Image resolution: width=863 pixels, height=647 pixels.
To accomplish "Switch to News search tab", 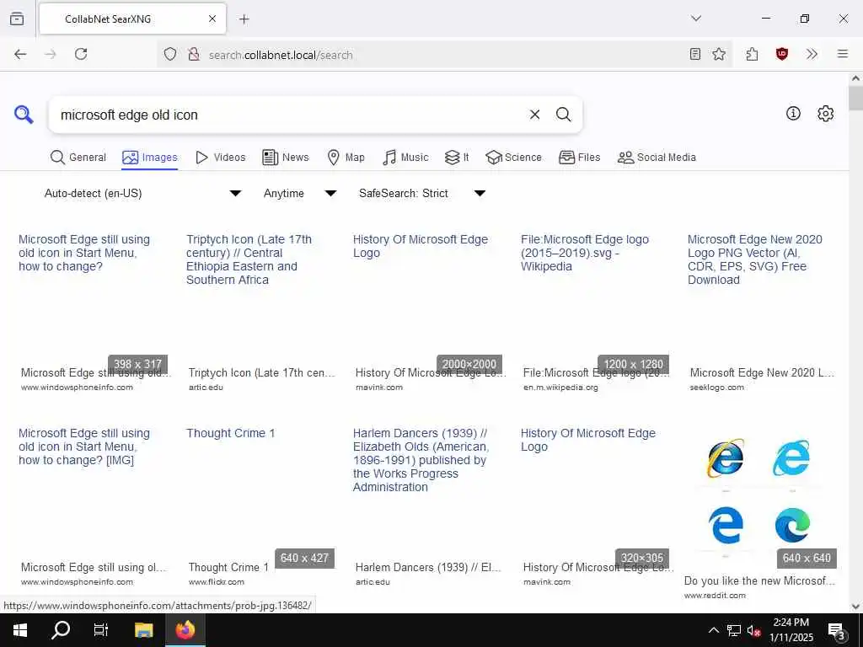I will click(286, 158).
